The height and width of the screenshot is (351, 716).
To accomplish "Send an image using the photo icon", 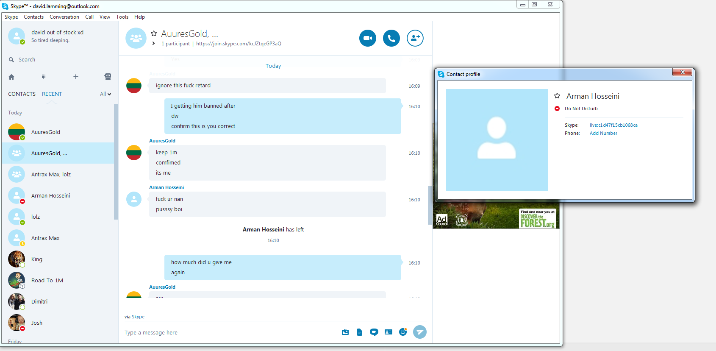I will 345,332.
